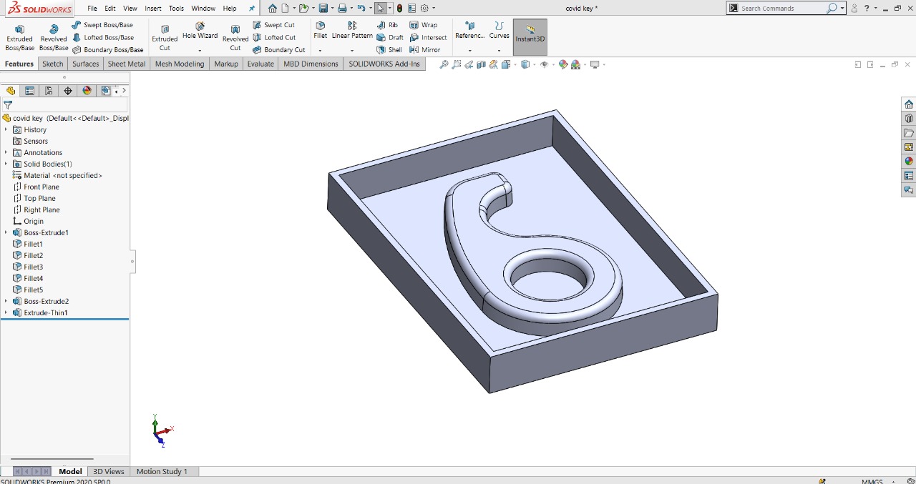Activate the Extruded Cut tool
The height and width of the screenshot is (484, 916).
(165, 36)
